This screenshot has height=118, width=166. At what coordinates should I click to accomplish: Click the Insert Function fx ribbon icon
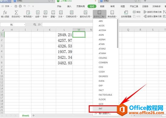[5, 12]
